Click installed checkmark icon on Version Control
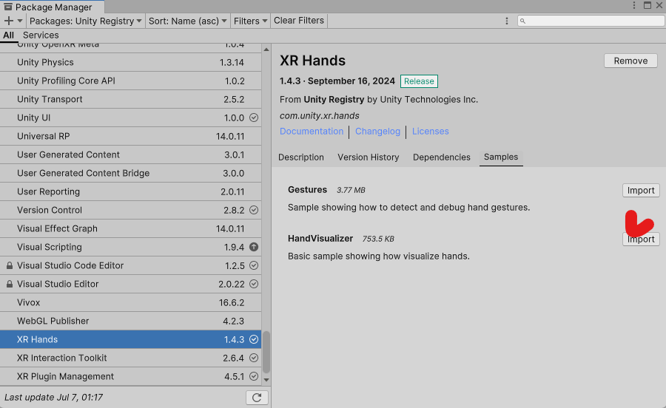 (x=254, y=210)
